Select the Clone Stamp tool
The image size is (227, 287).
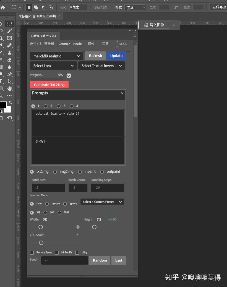(x=10, y=53)
